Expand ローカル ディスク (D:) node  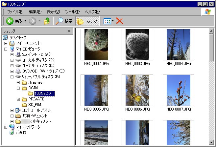click(x=12, y=66)
